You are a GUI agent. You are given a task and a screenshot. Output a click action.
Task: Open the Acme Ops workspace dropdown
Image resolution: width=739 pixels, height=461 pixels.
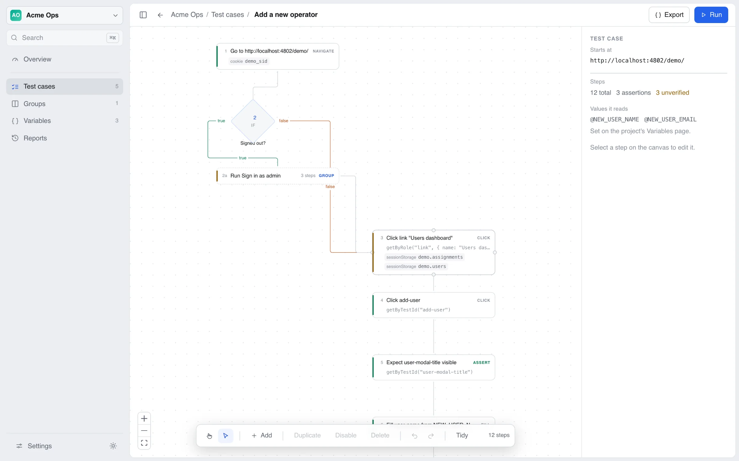tap(65, 15)
